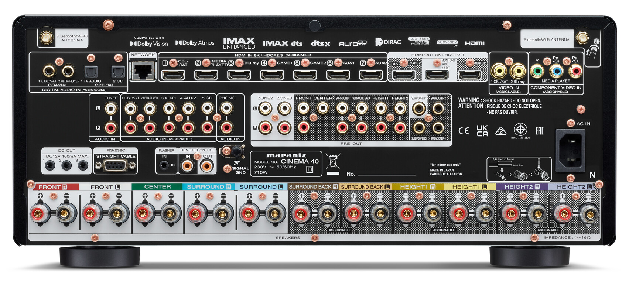The width and height of the screenshot is (629, 285).
Task: Click the Dolby Atmos logo
Action: coord(195,43)
